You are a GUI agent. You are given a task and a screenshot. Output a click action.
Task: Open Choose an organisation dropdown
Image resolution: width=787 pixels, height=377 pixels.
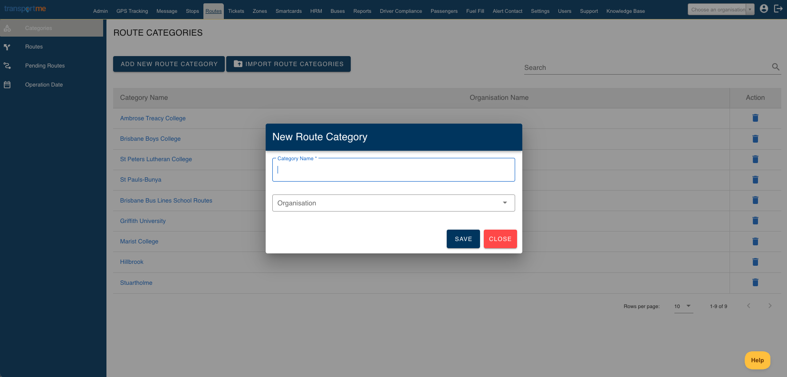[x=721, y=10]
